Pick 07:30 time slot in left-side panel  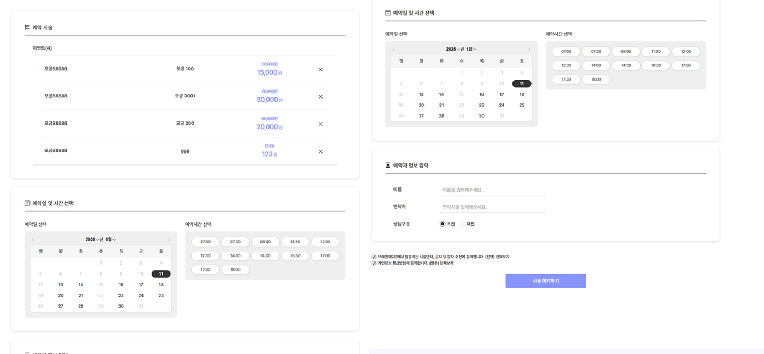235,242
